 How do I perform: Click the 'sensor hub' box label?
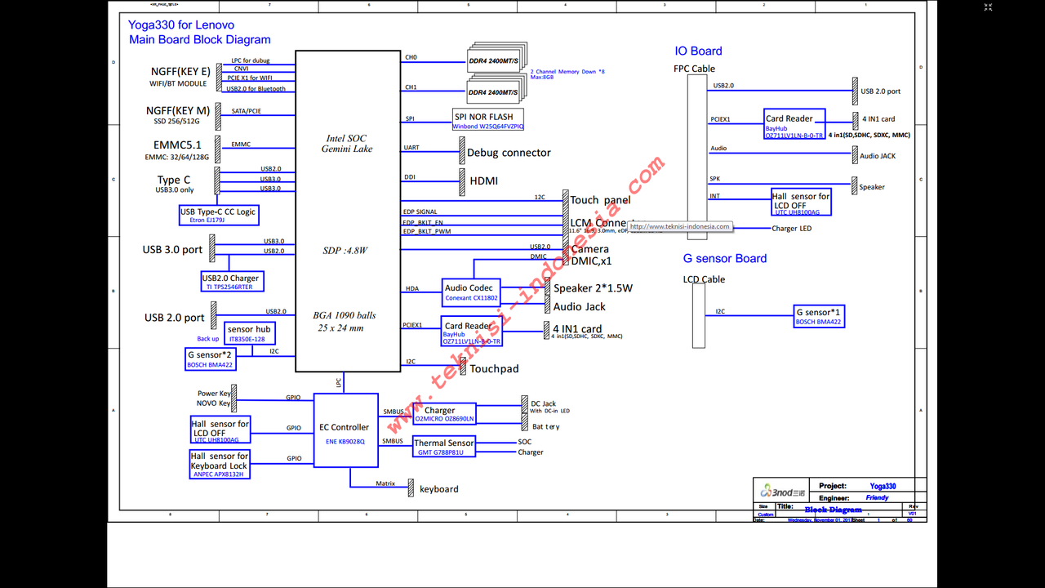[249, 329]
